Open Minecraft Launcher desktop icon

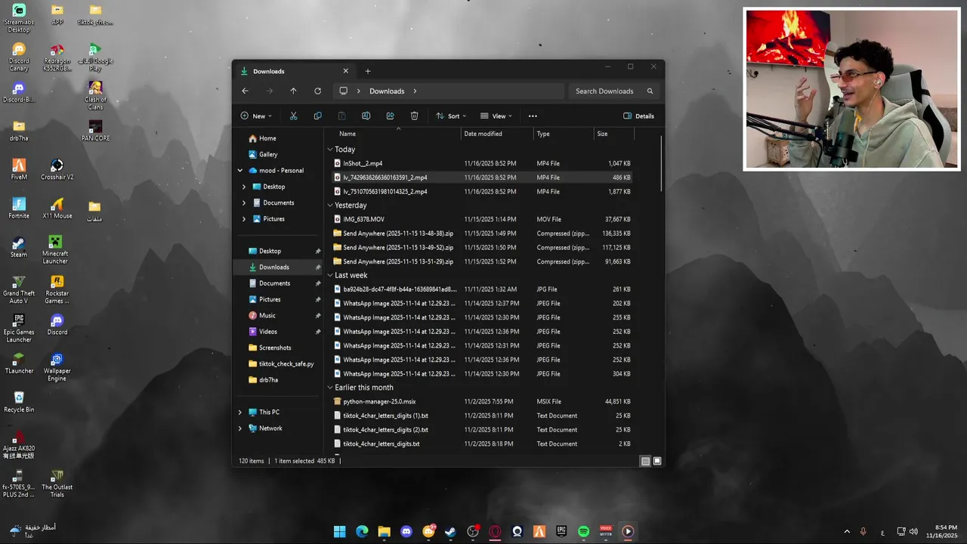pos(55,249)
